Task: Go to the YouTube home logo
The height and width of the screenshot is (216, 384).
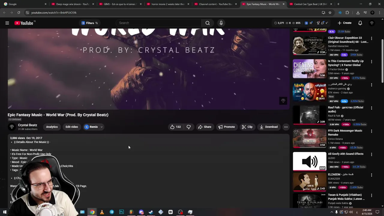Action: pyautogui.click(x=24, y=23)
